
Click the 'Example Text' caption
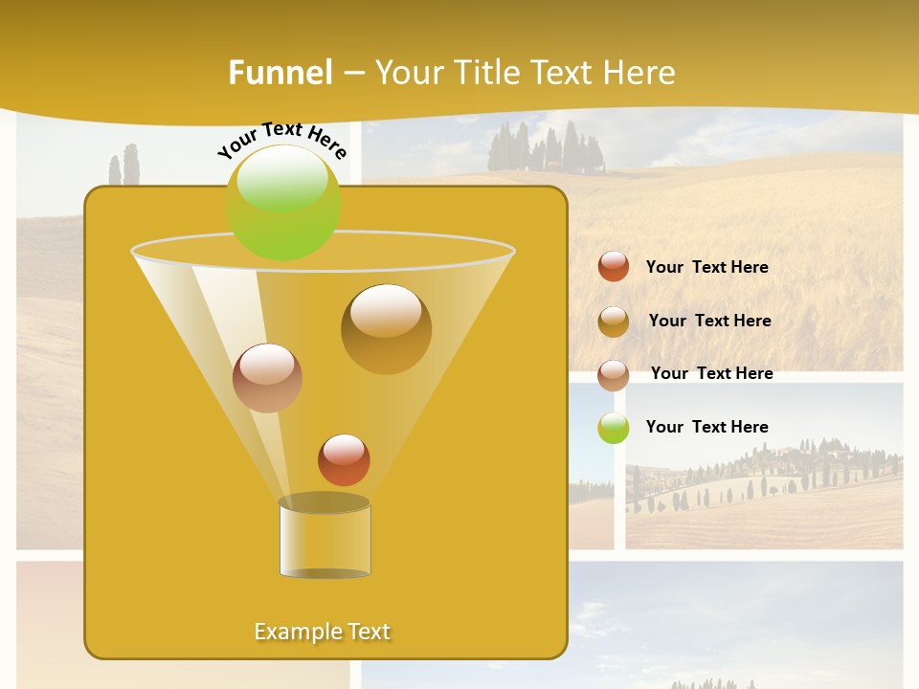[323, 631]
